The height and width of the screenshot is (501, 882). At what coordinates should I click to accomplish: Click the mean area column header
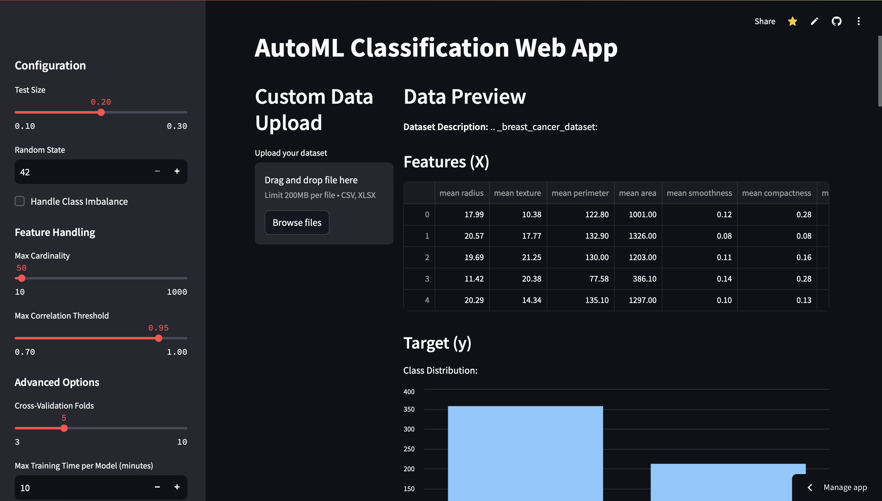click(x=637, y=193)
